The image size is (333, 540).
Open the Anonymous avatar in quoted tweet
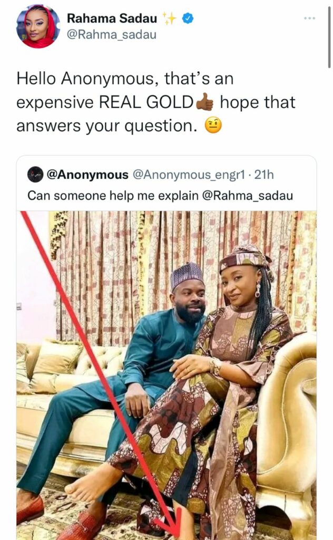pyautogui.click(x=35, y=174)
